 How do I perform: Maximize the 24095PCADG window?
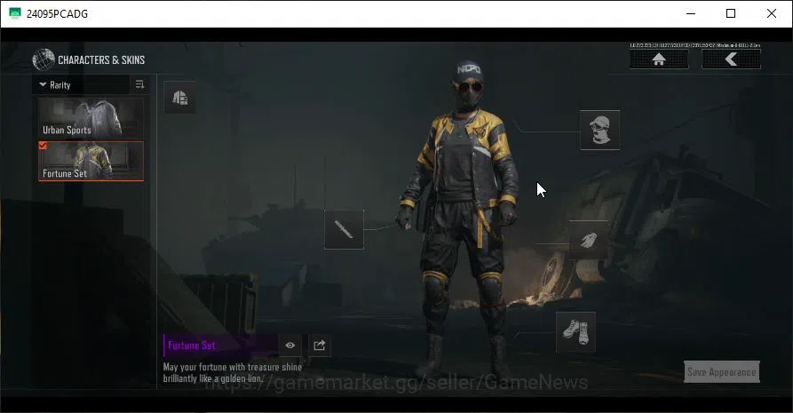[731, 13]
